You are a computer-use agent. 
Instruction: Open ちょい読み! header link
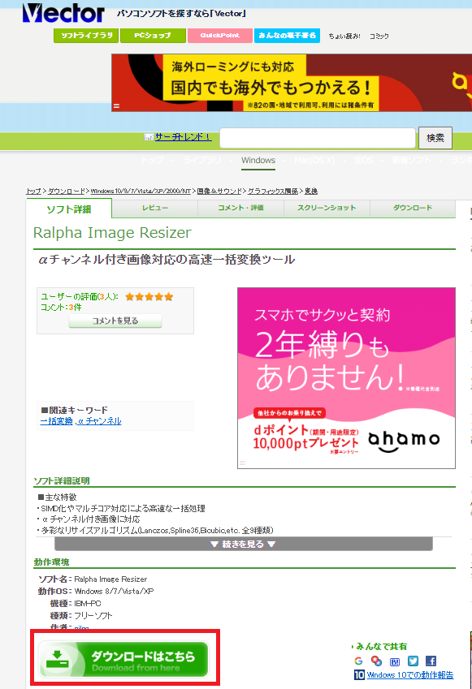[344, 37]
